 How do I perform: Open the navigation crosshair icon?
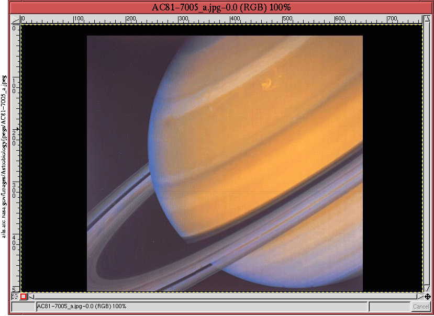click(427, 297)
